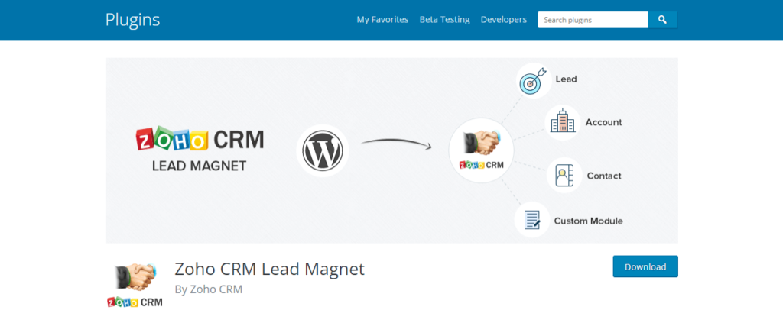The width and height of the screenshot is (783, 323).
Task: Click the magnifier search button
Action: pos(662,20)
